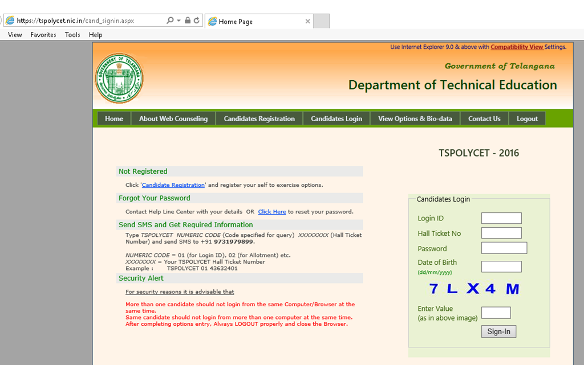Click the Department of Technical Education heading

pos(452,85)
